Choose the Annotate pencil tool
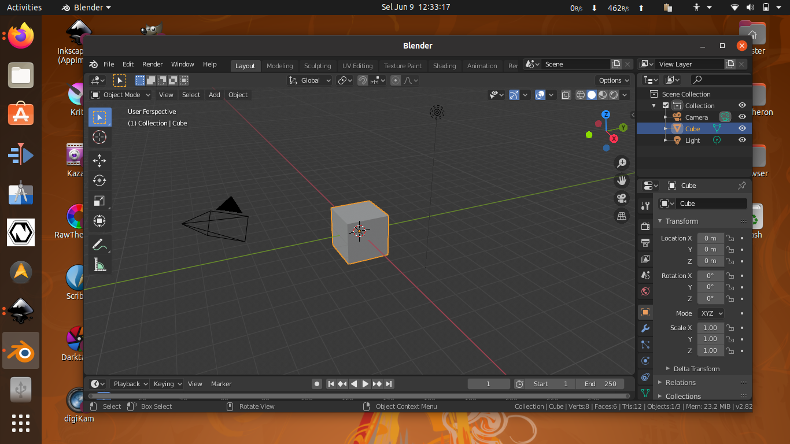 tap(99, 245)
